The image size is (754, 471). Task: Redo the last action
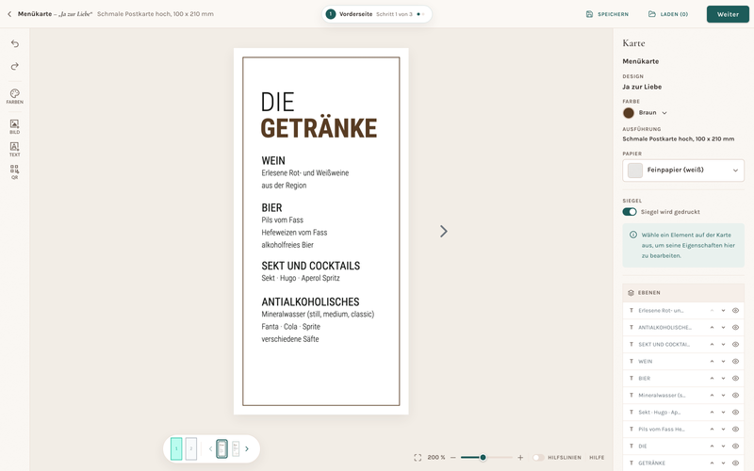[x=15, y=66]
